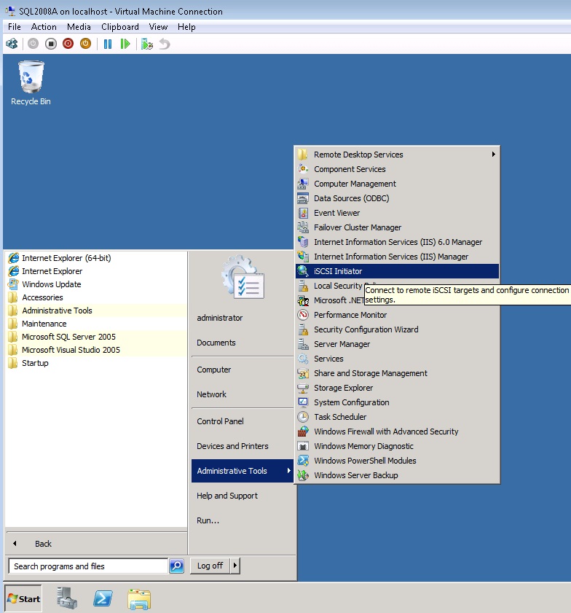
Task: Run Windows Memory Diagnostic
Action: tap(397, 446)
